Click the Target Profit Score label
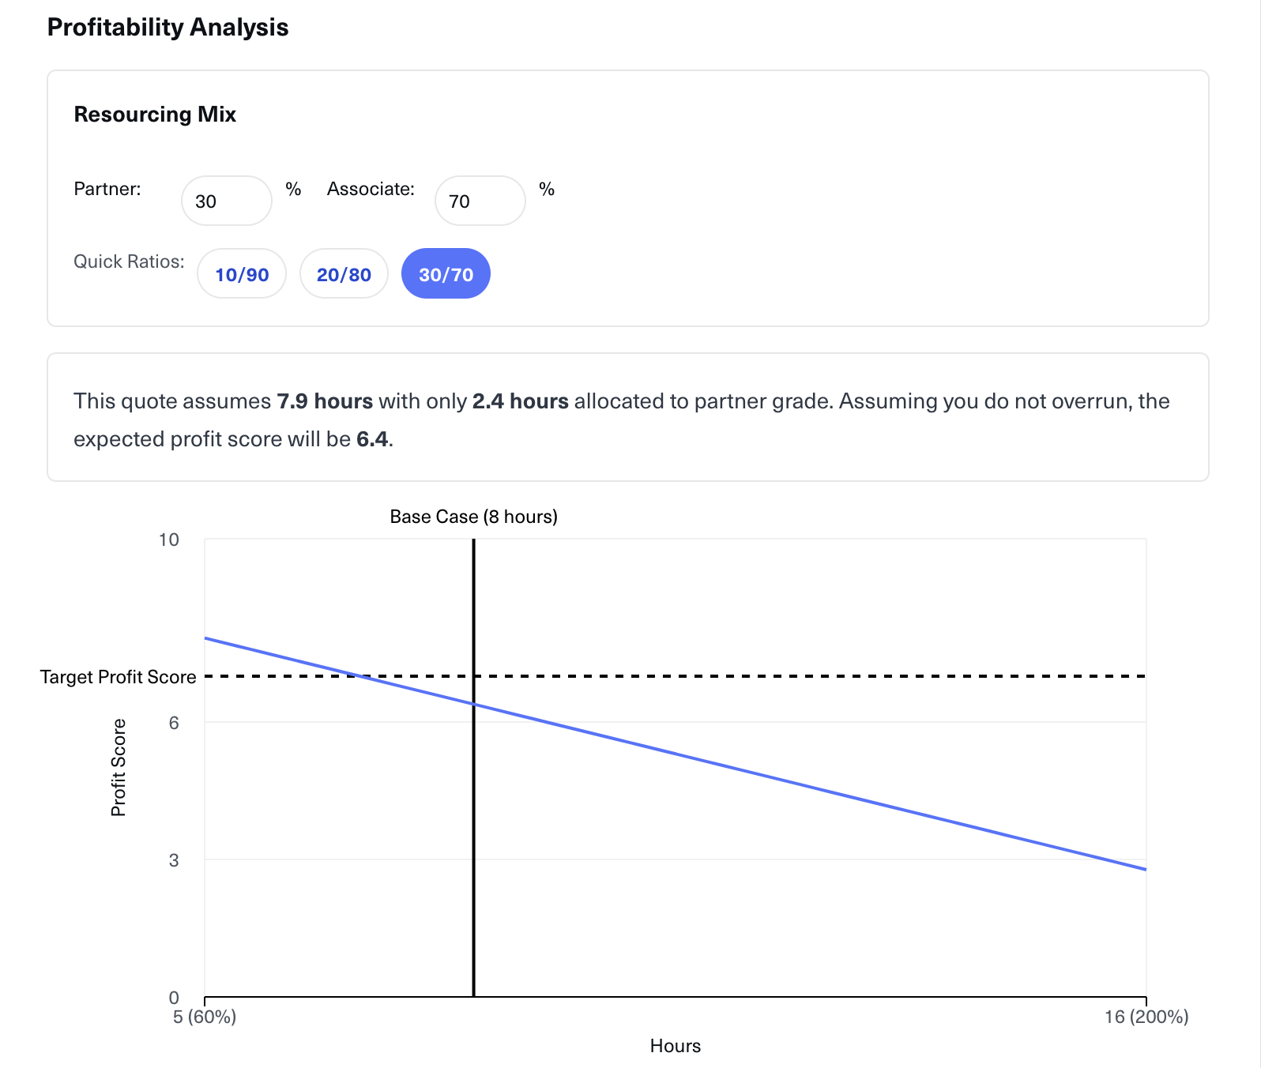The image size is (1261, 1068). pyautogui.click(x=118, y=677)
